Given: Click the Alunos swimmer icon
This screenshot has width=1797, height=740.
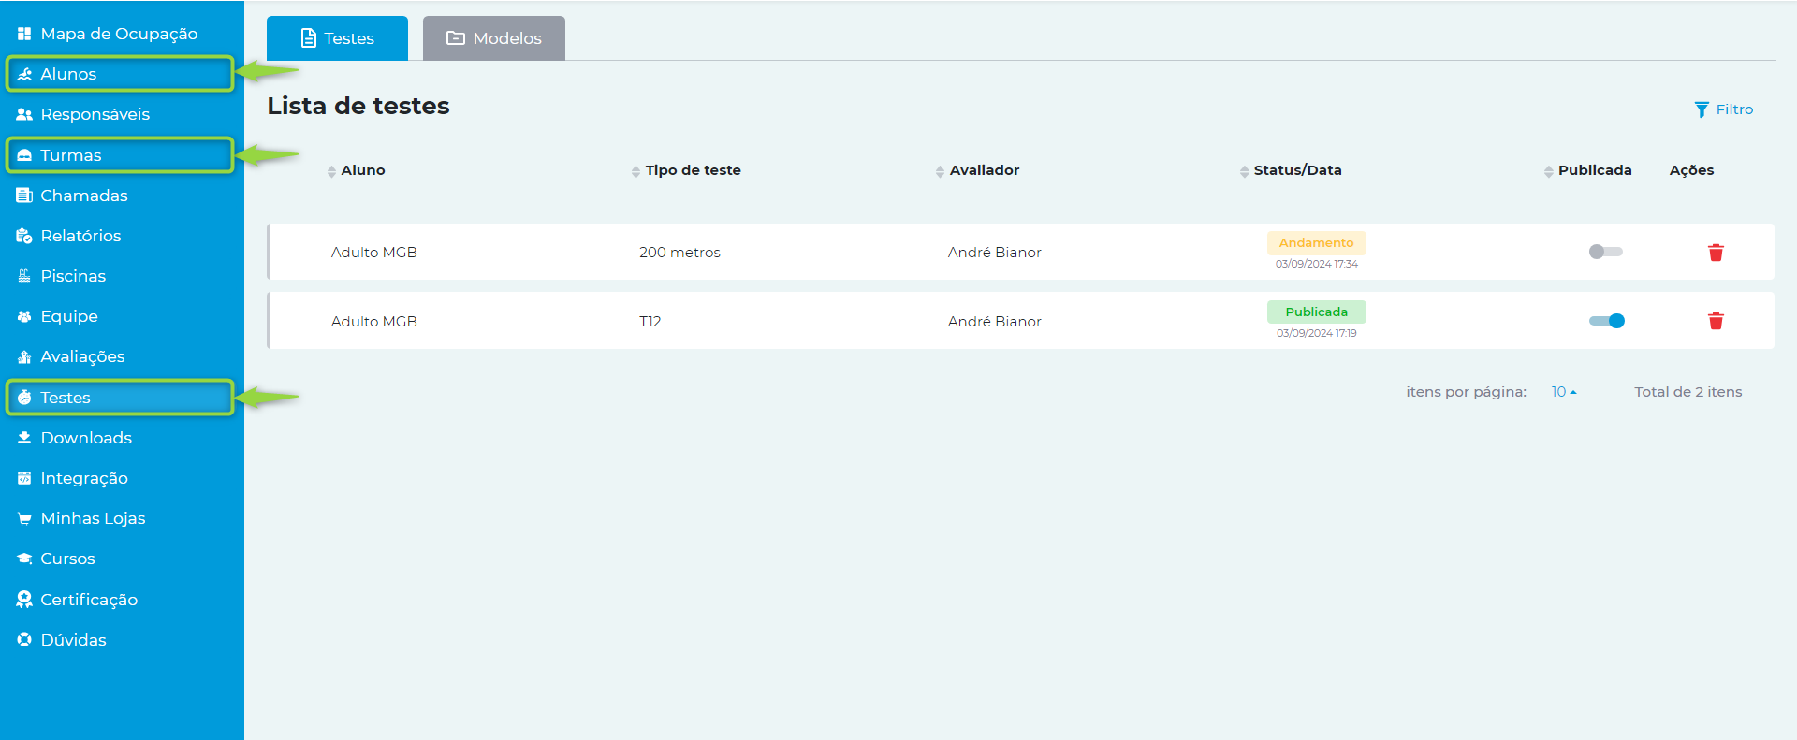Looking at the screenshot, I should [24, 74].
